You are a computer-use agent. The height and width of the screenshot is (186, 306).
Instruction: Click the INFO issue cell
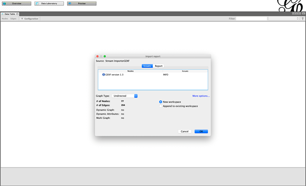(x=166, y=75)
